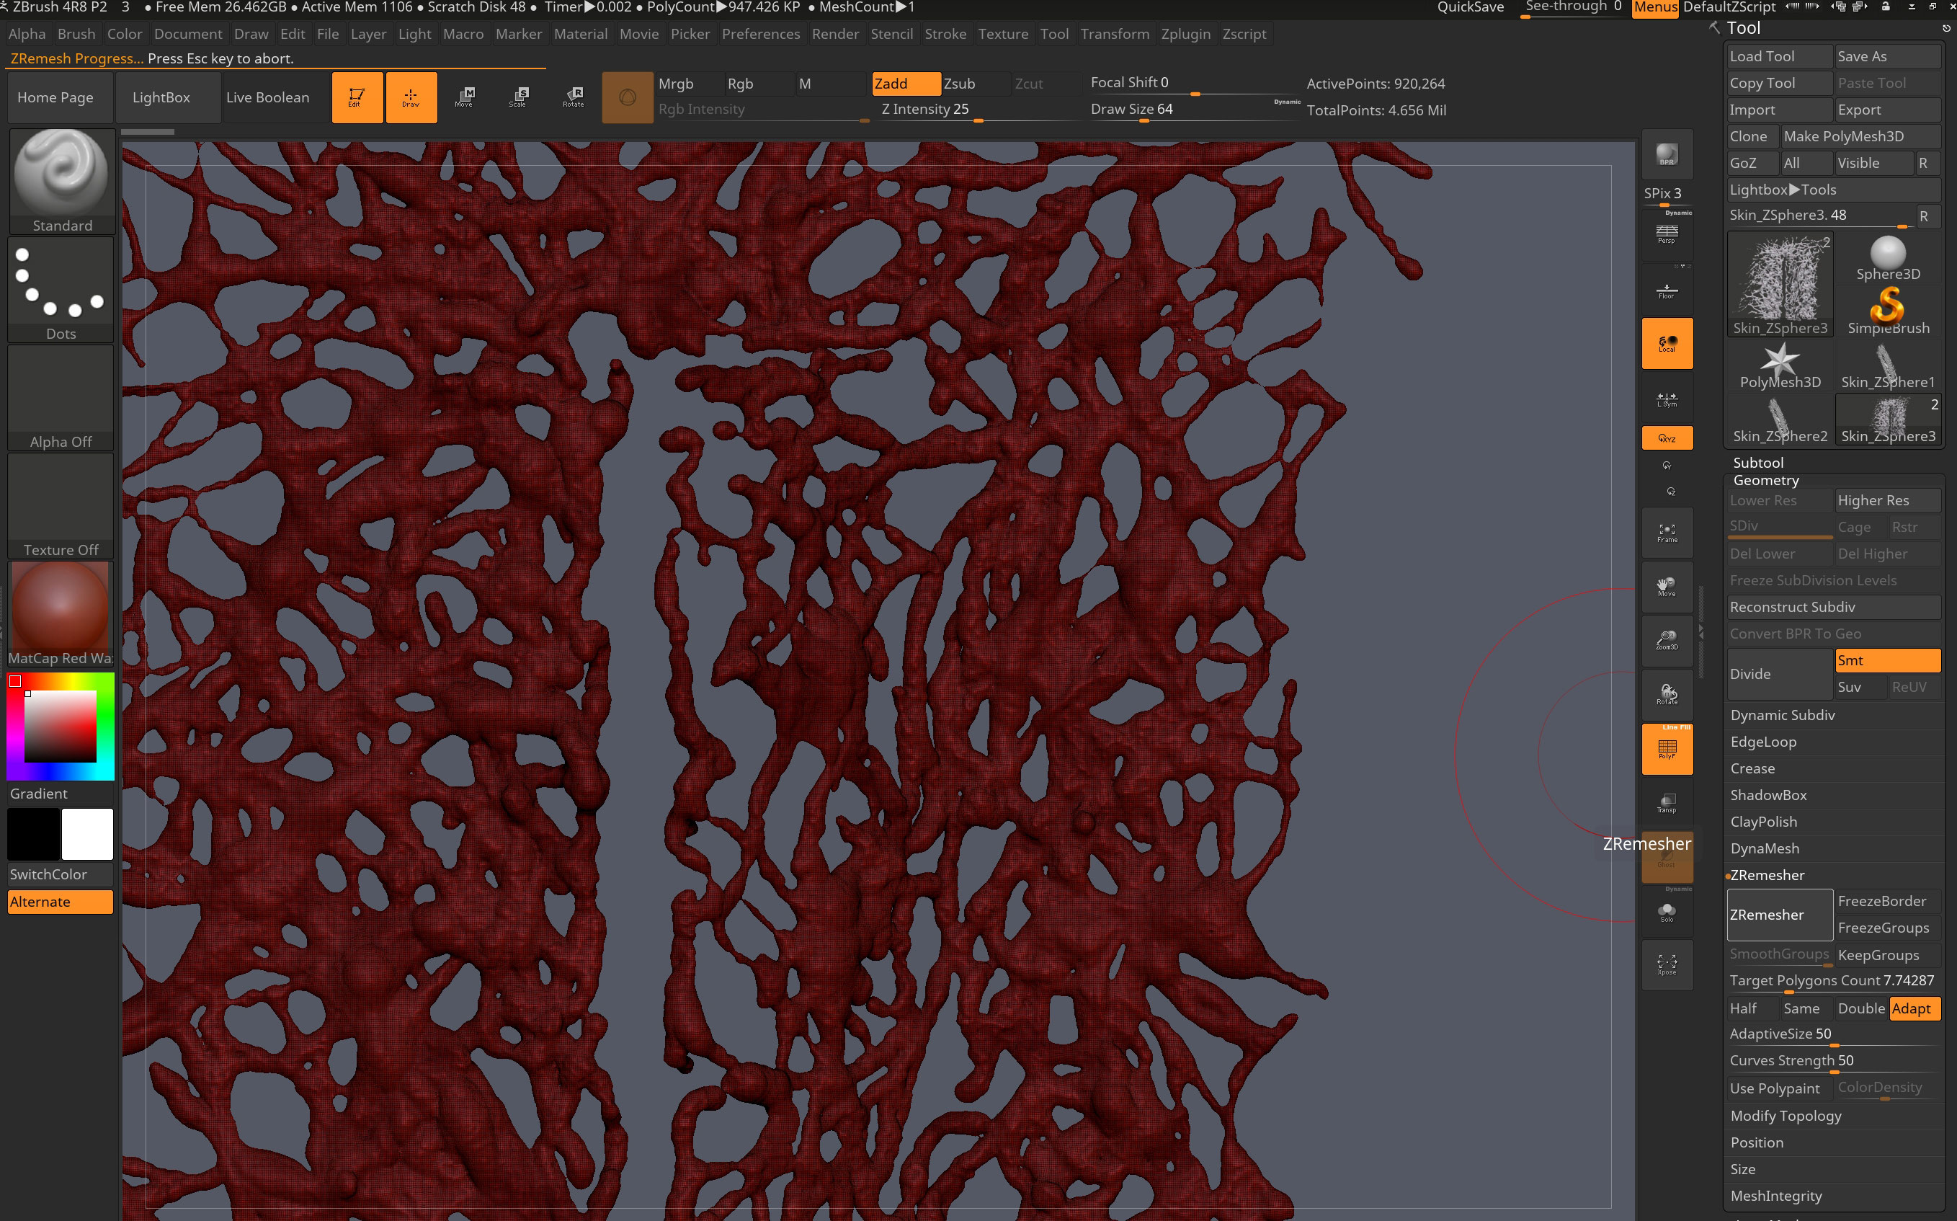Select the Draw mode icon

411,97
